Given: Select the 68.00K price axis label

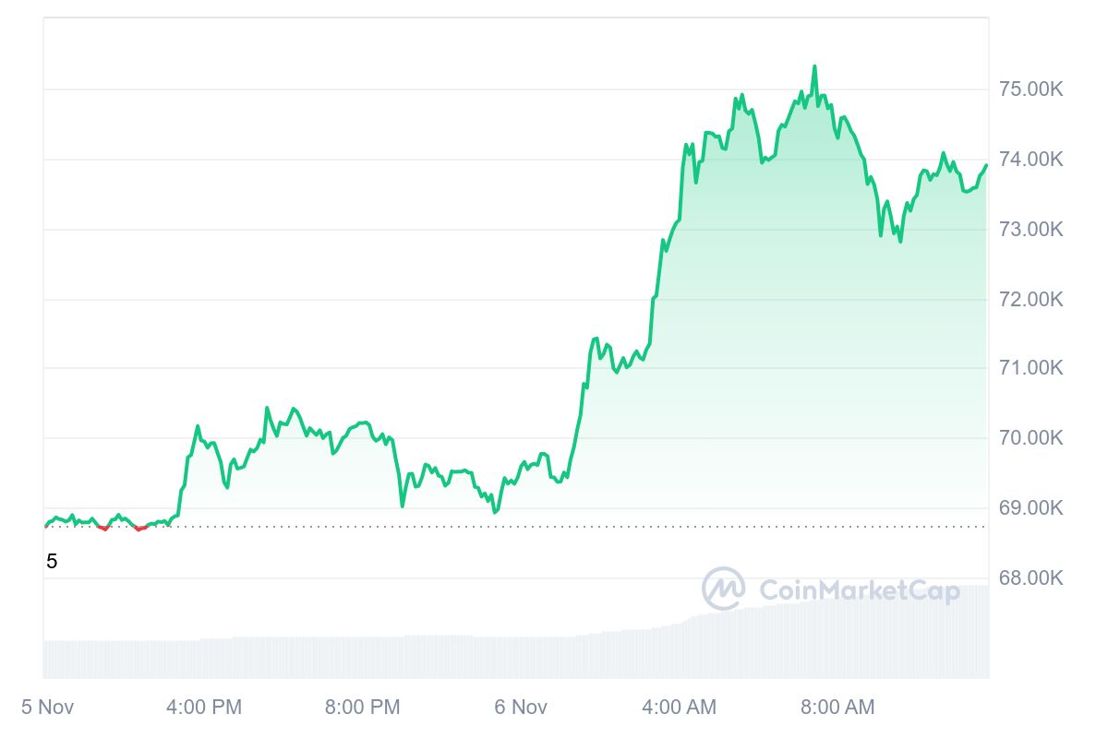Looking at the screenshot, I should point(1032,578).
